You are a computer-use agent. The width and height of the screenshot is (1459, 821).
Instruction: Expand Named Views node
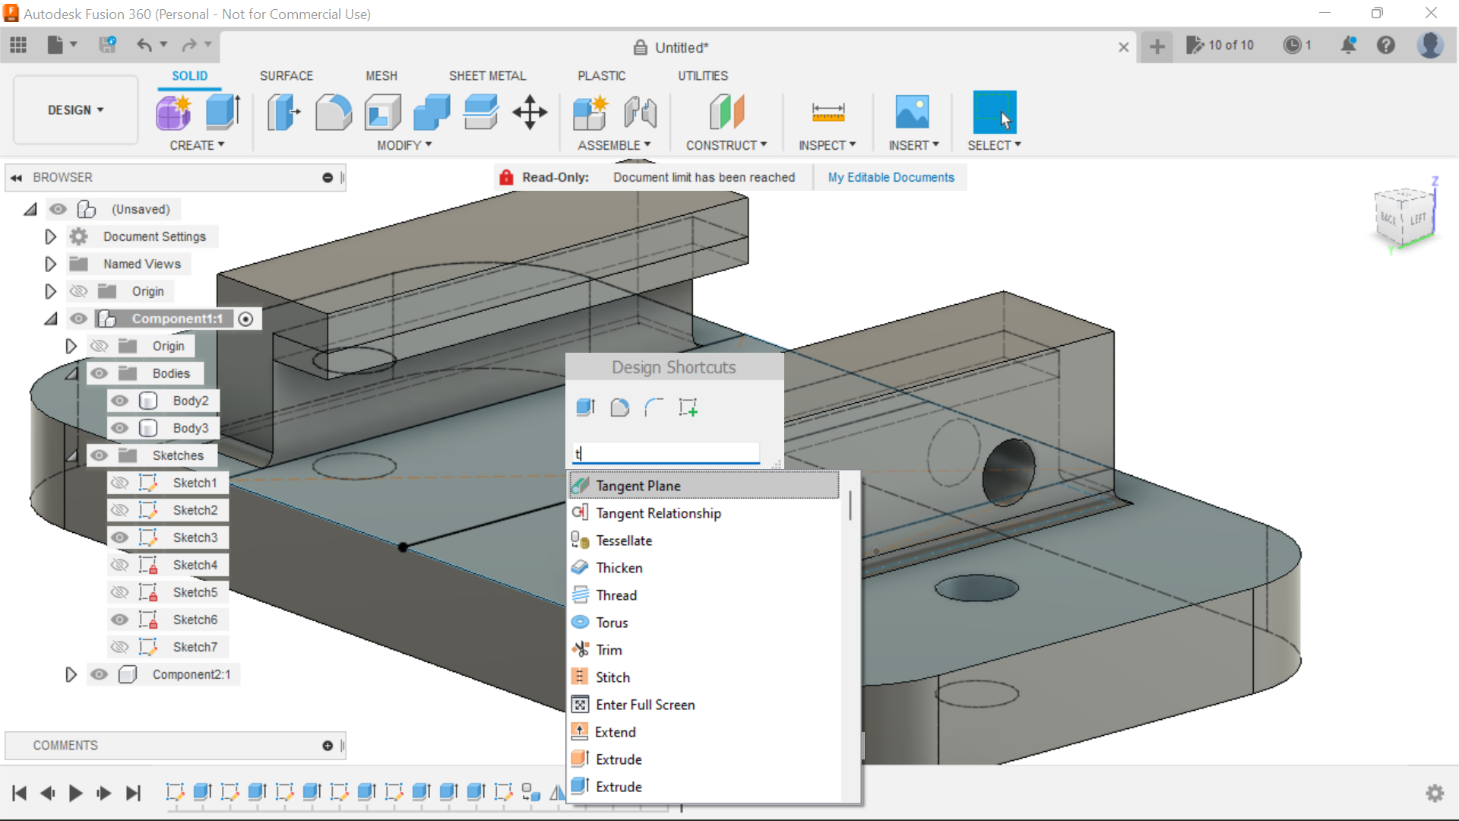point(50,264)
